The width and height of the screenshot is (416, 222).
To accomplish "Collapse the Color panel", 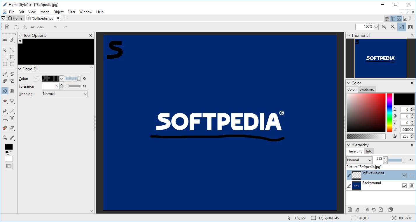I will (348, 83).
